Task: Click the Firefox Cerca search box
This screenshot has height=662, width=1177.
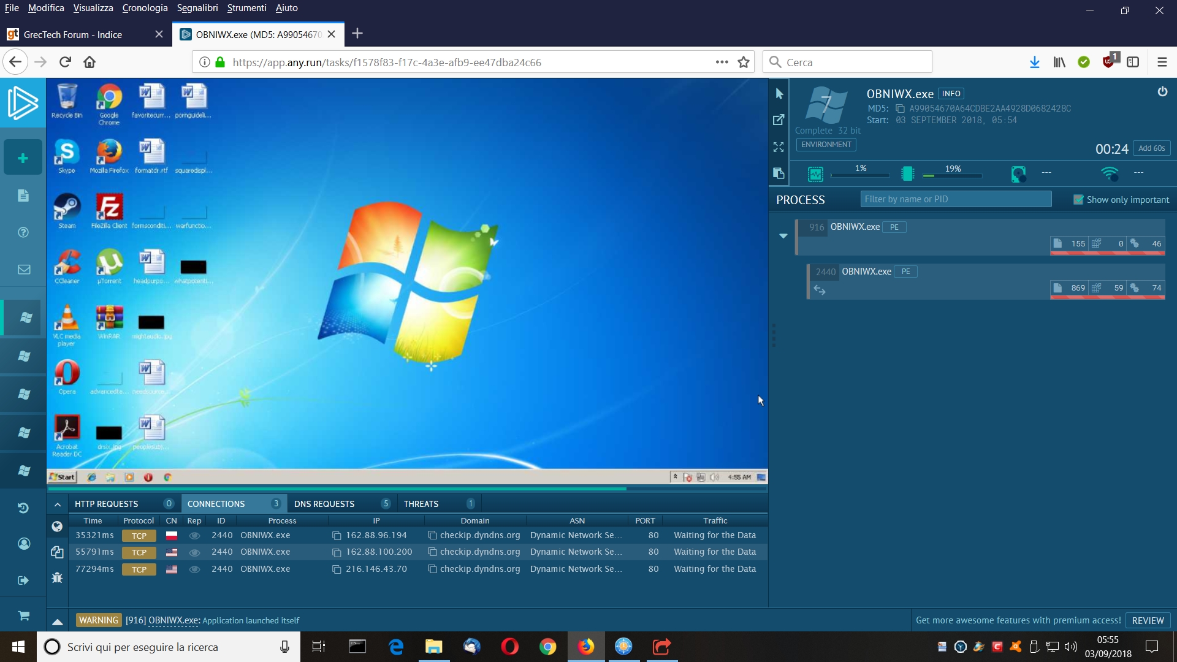Action: click(x=847, y=62)
